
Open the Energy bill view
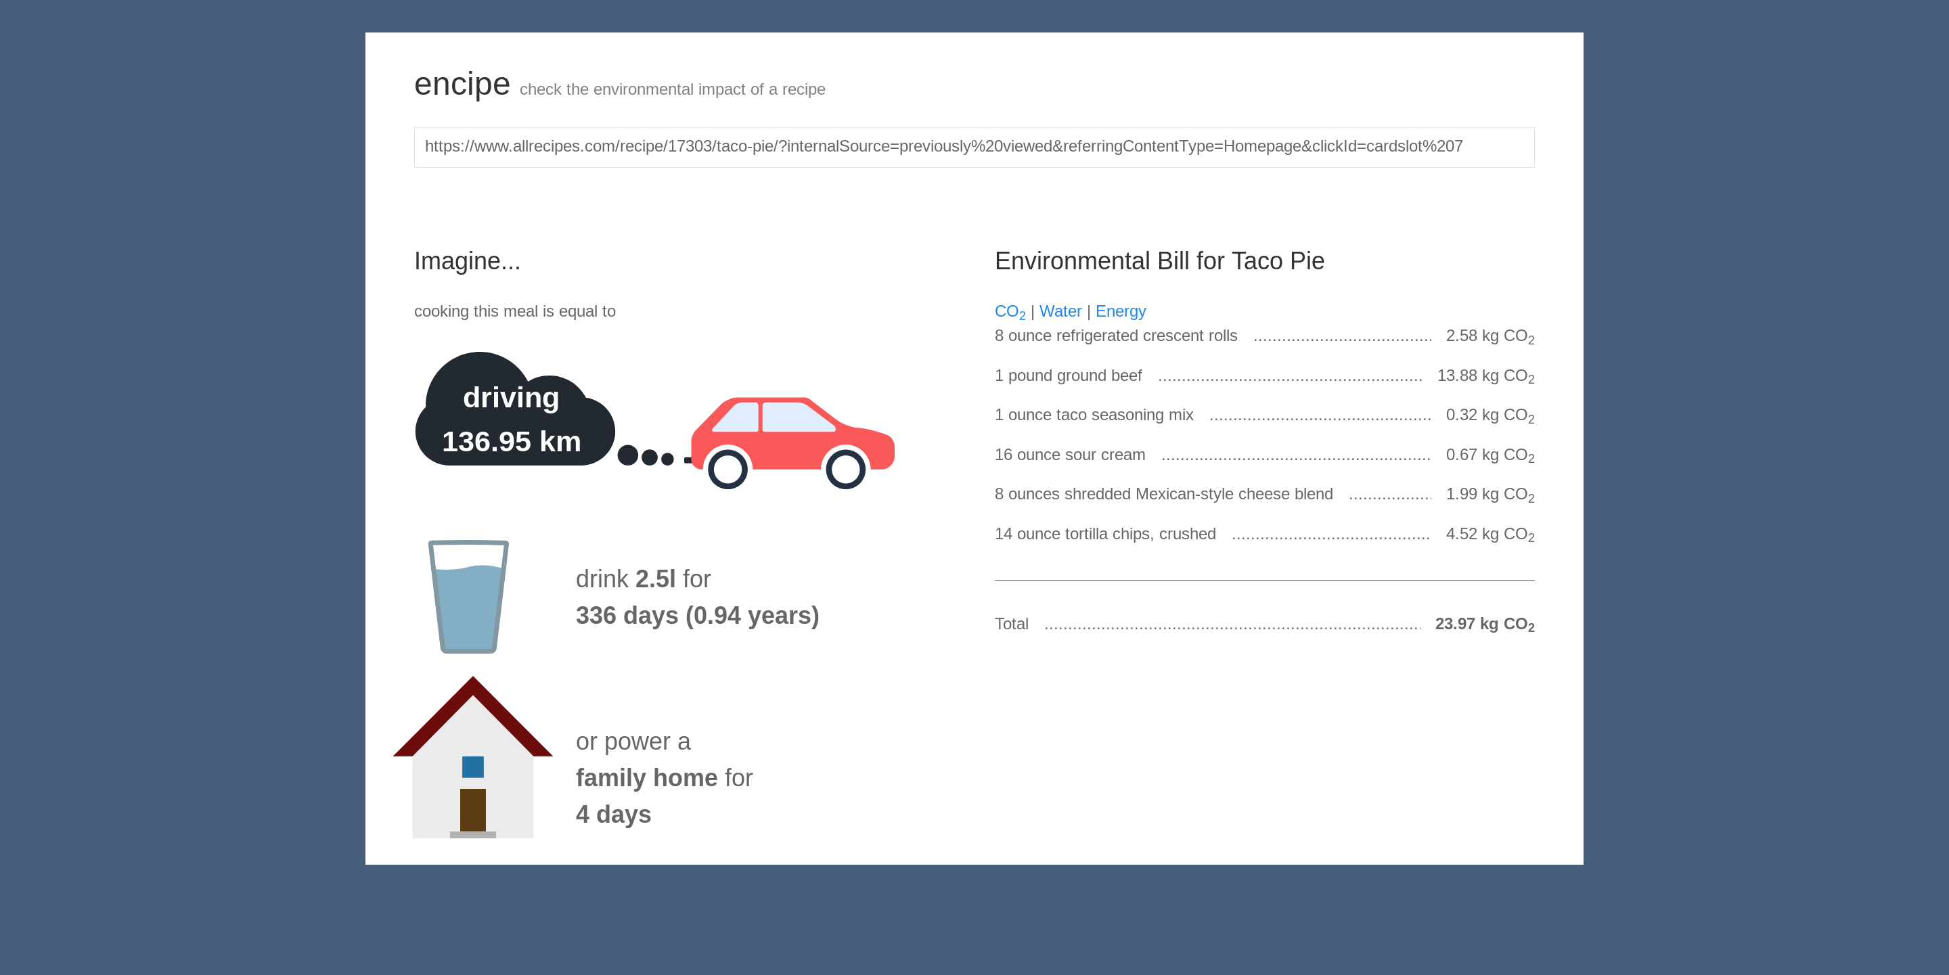[1121, 312]
